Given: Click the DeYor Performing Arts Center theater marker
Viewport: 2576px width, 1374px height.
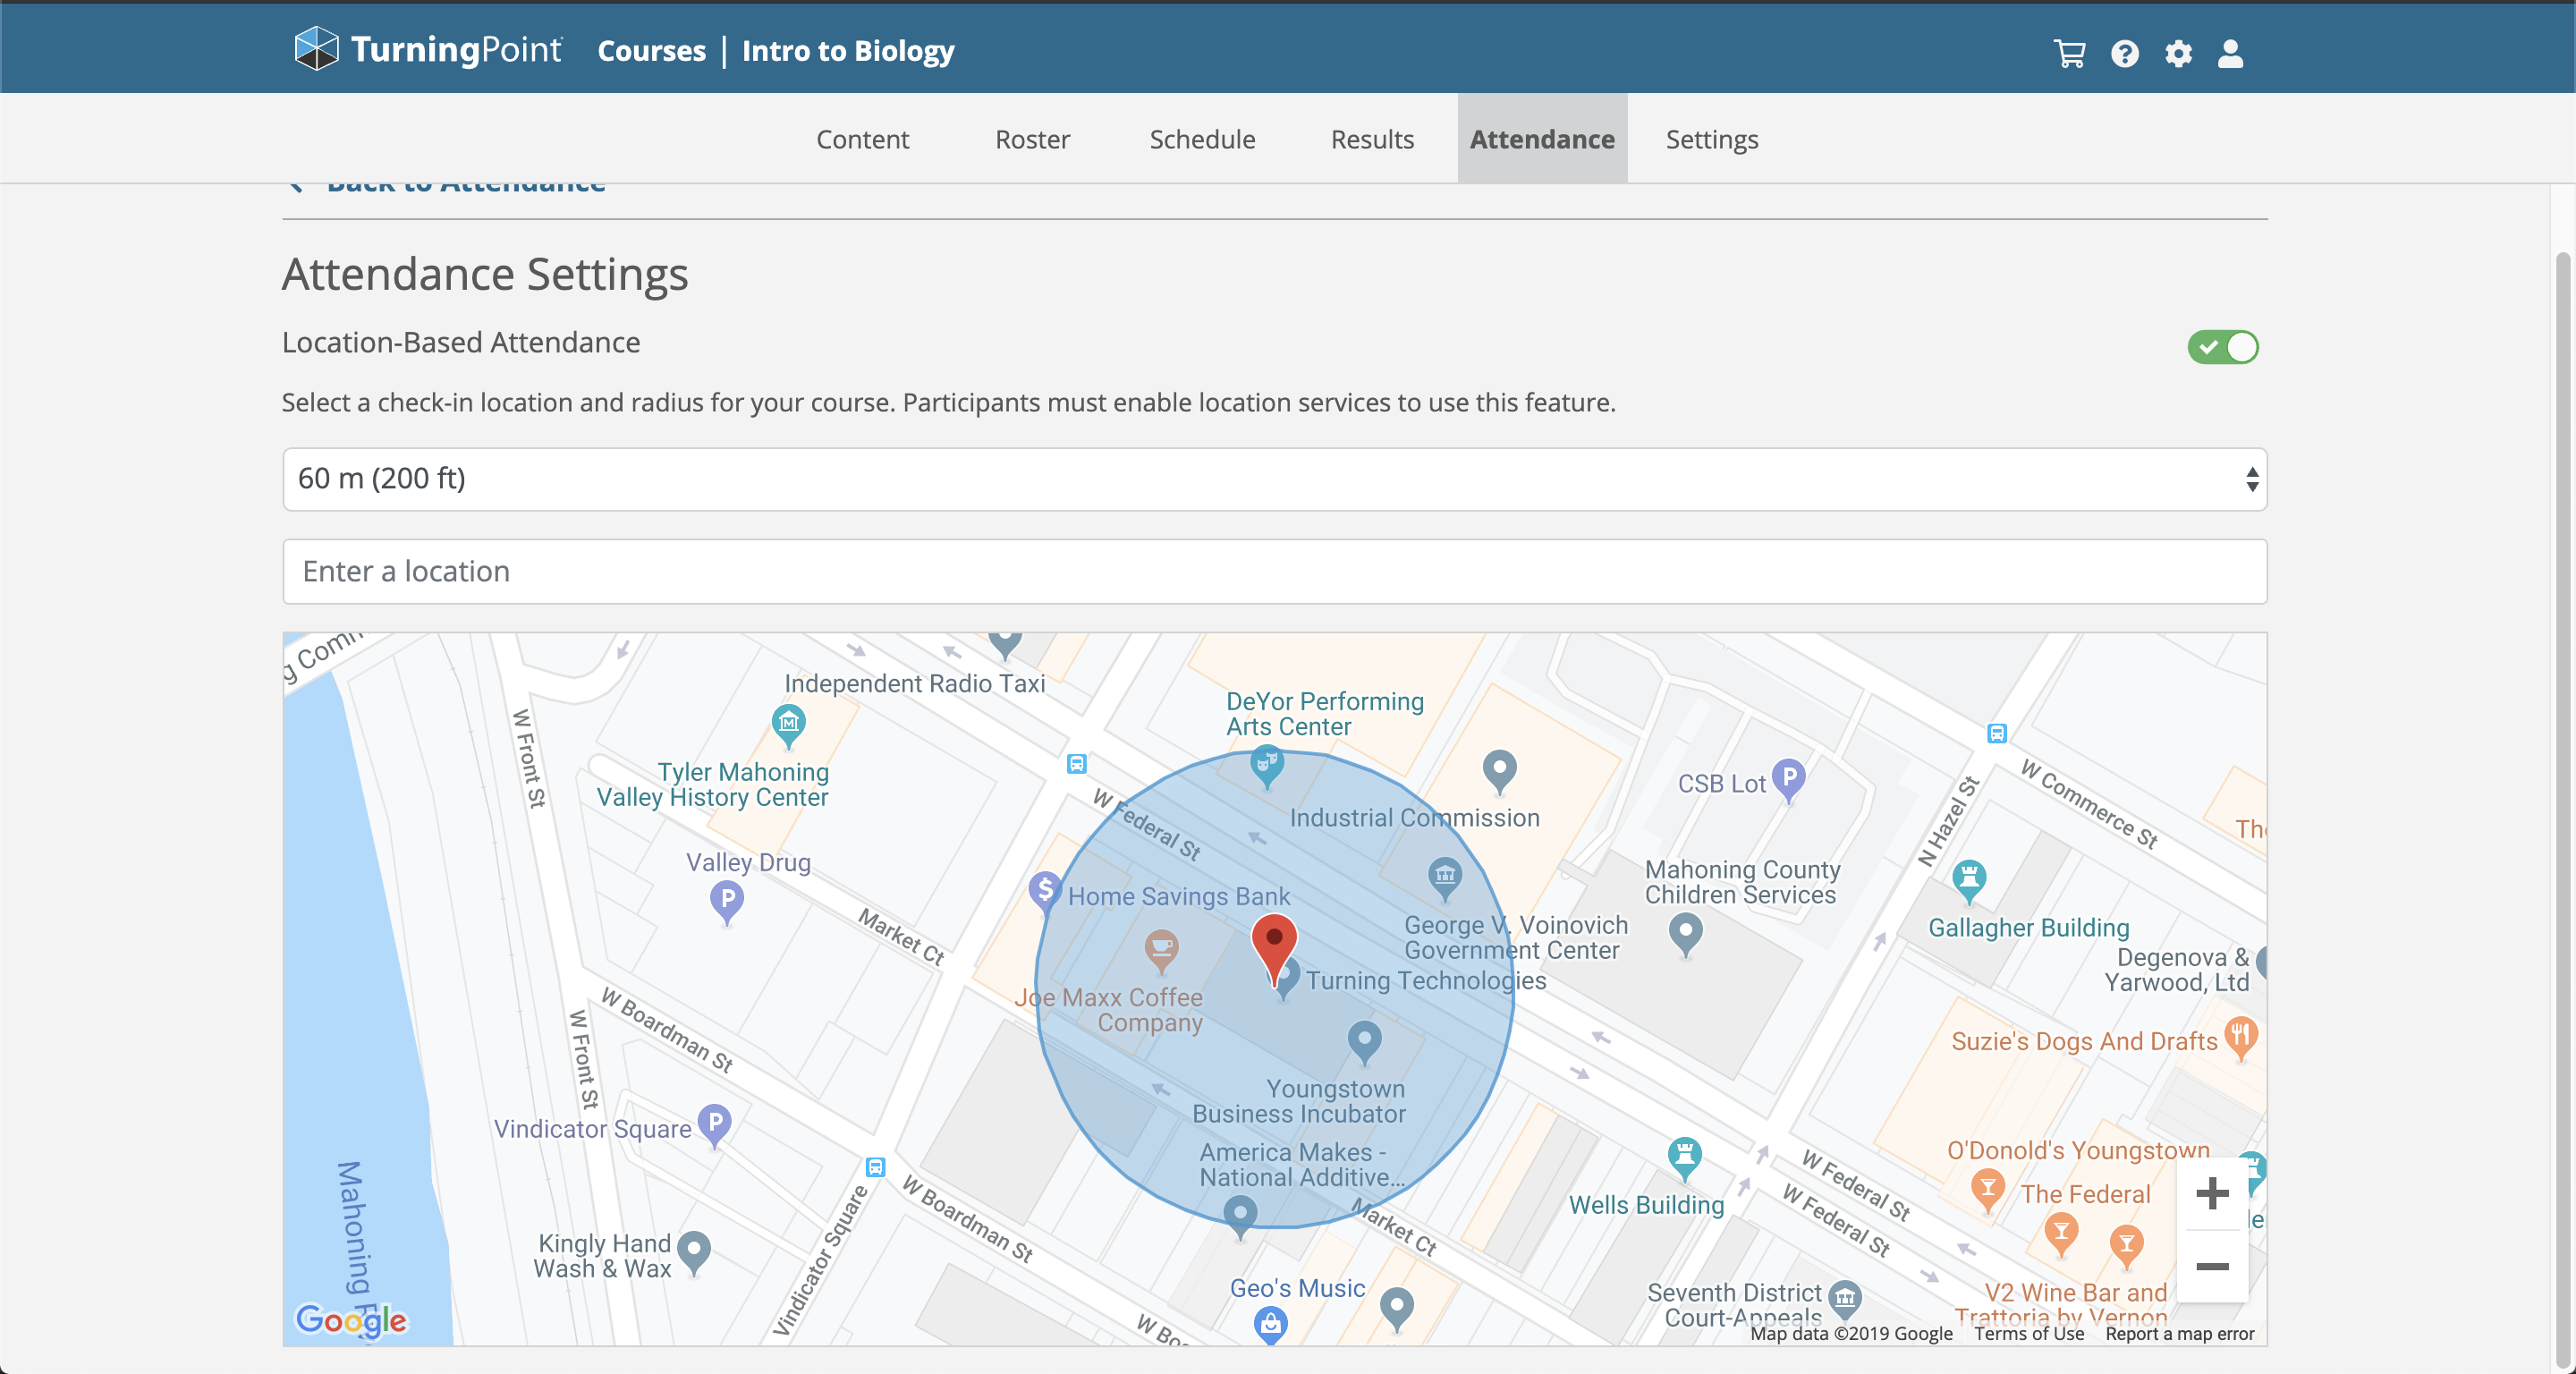Looking at the screenshot, I should coord(1267,766).
